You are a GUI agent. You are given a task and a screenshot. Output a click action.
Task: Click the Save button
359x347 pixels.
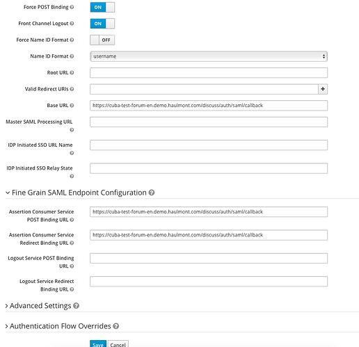98,344
